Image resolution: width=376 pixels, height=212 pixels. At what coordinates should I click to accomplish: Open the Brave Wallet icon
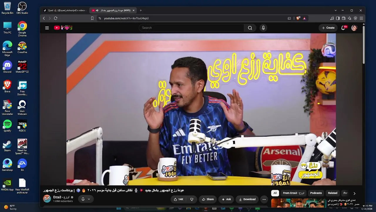pos(344,18)
